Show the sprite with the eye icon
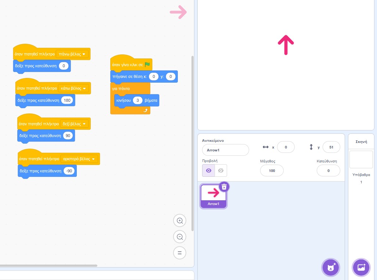The image size is (377, 280). (x=208, y=170)
